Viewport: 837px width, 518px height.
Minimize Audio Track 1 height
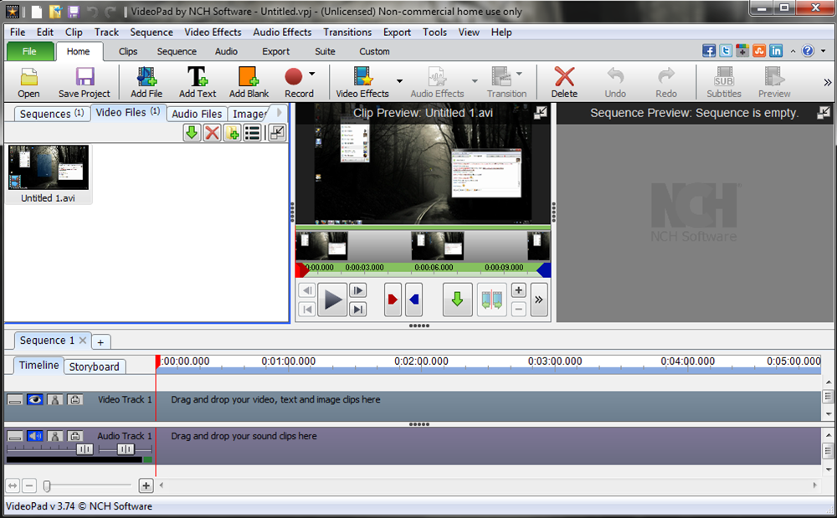pos(14,436)
